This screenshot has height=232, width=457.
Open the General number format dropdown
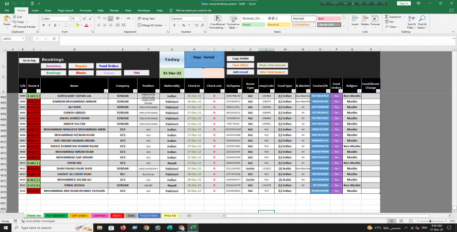(205, 18)
